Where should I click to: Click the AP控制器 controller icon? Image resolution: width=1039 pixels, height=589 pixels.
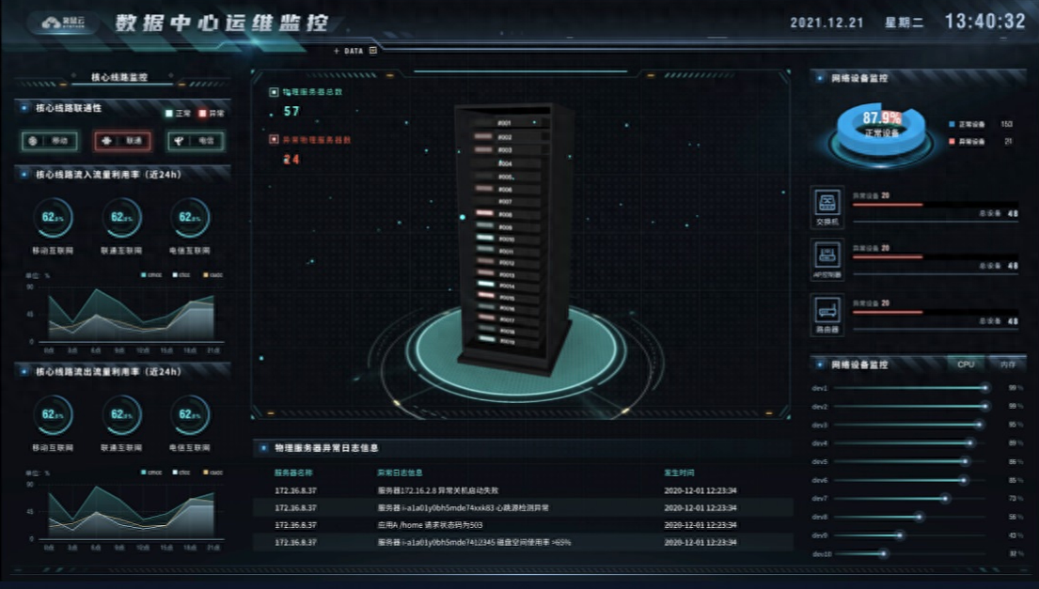[826, 259]
